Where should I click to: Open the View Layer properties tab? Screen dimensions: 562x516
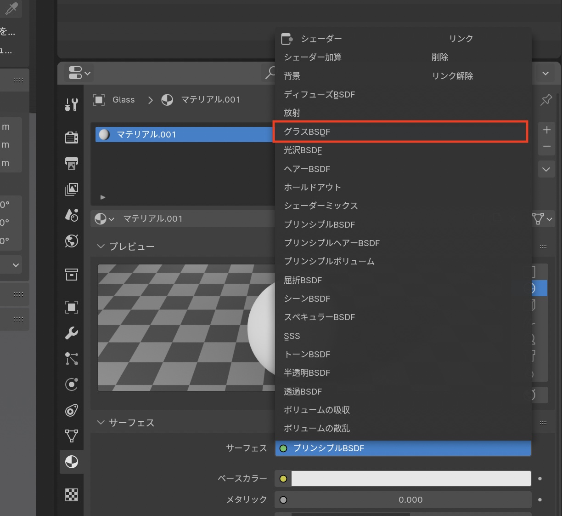72,189
